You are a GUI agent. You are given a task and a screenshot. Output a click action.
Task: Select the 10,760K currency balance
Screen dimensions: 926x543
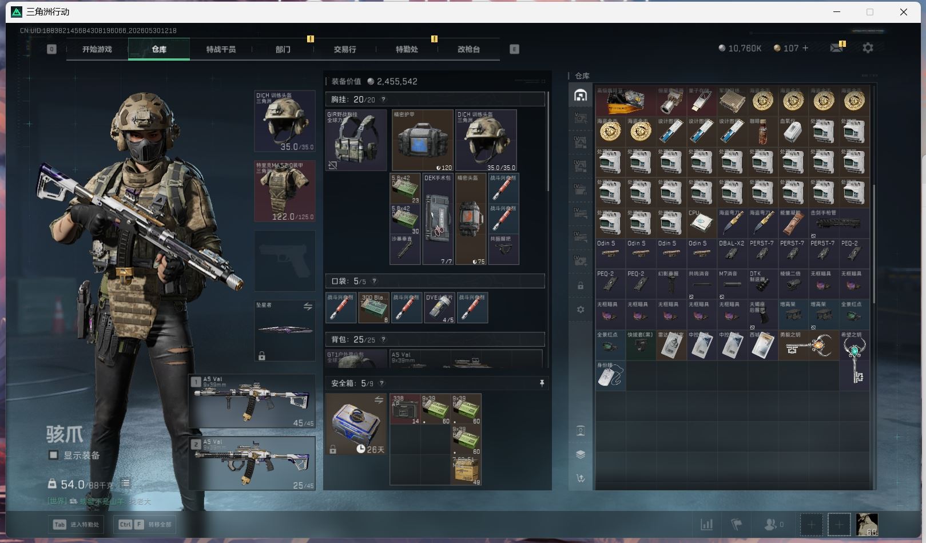(740, 48)
